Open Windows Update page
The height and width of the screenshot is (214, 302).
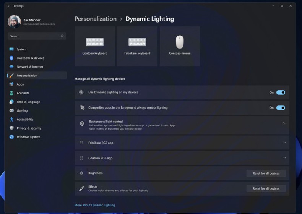pos(37,137)
